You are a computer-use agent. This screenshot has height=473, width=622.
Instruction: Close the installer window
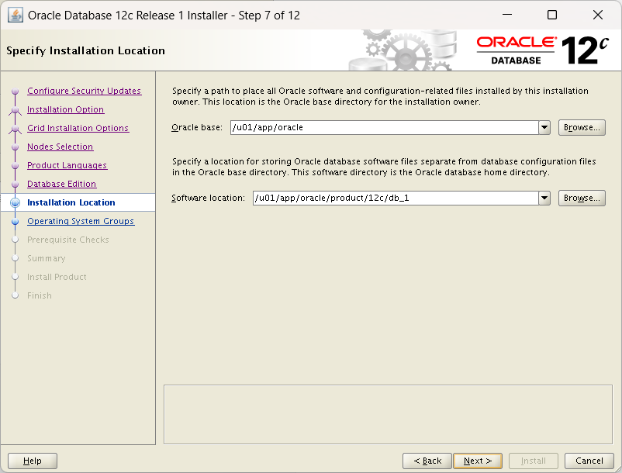pos(597,15)
